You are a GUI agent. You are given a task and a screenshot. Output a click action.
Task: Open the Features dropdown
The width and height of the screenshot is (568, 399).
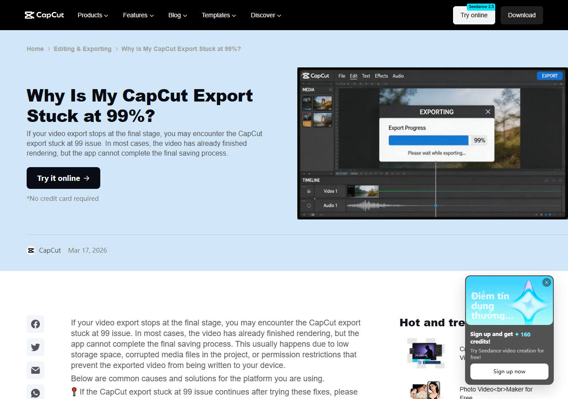tap(138, 15)
